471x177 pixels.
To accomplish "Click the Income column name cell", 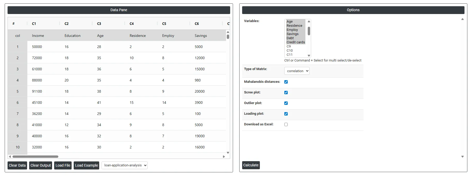I will pyautogui.click(x=43, y=36).
